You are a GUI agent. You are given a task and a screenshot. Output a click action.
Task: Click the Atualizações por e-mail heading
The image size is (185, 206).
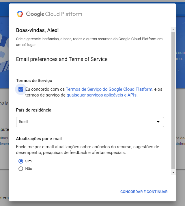39,139
